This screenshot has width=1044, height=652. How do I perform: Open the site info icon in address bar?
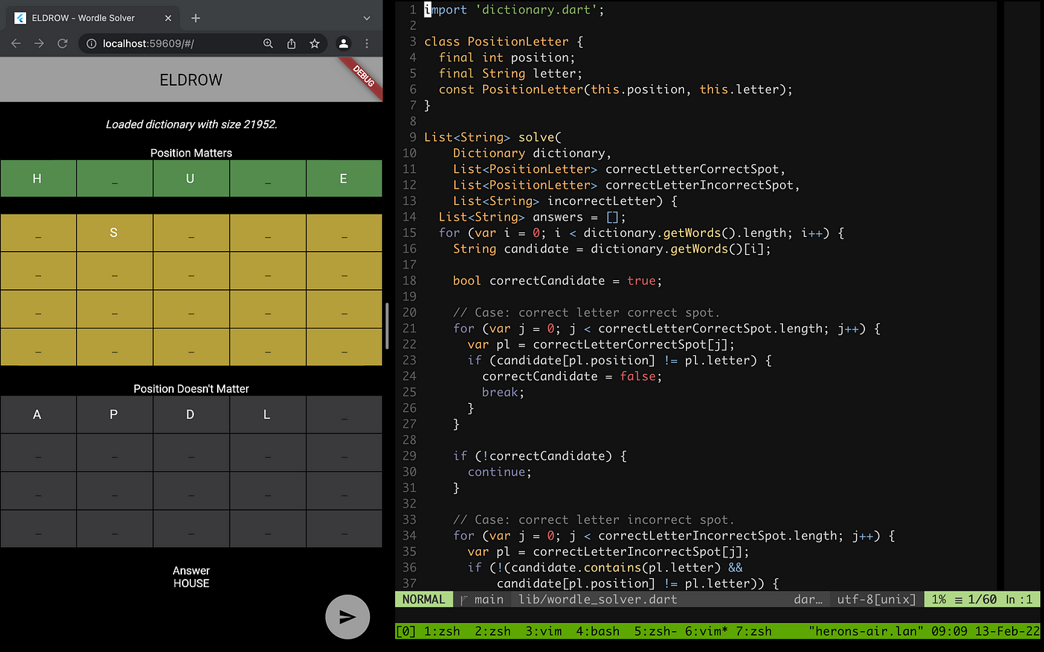pos(91,44)
